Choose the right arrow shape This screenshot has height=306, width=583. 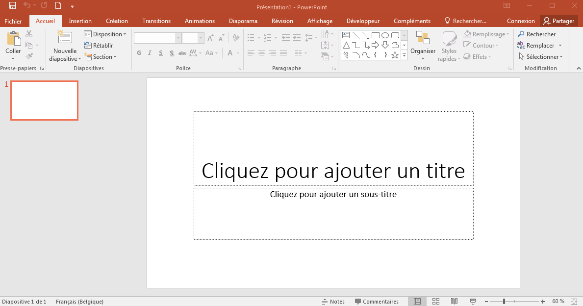click(376, 45)
